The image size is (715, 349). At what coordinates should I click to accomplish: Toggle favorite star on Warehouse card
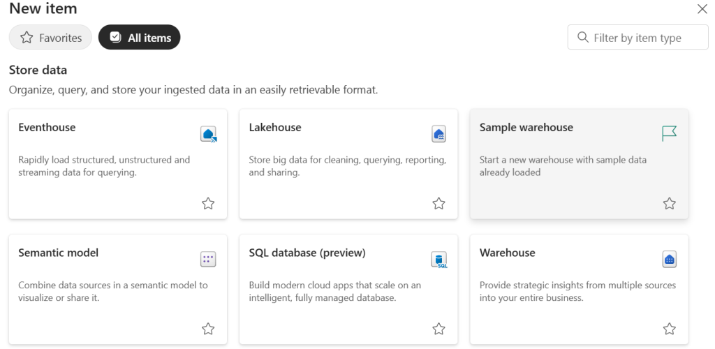[669, 329]
